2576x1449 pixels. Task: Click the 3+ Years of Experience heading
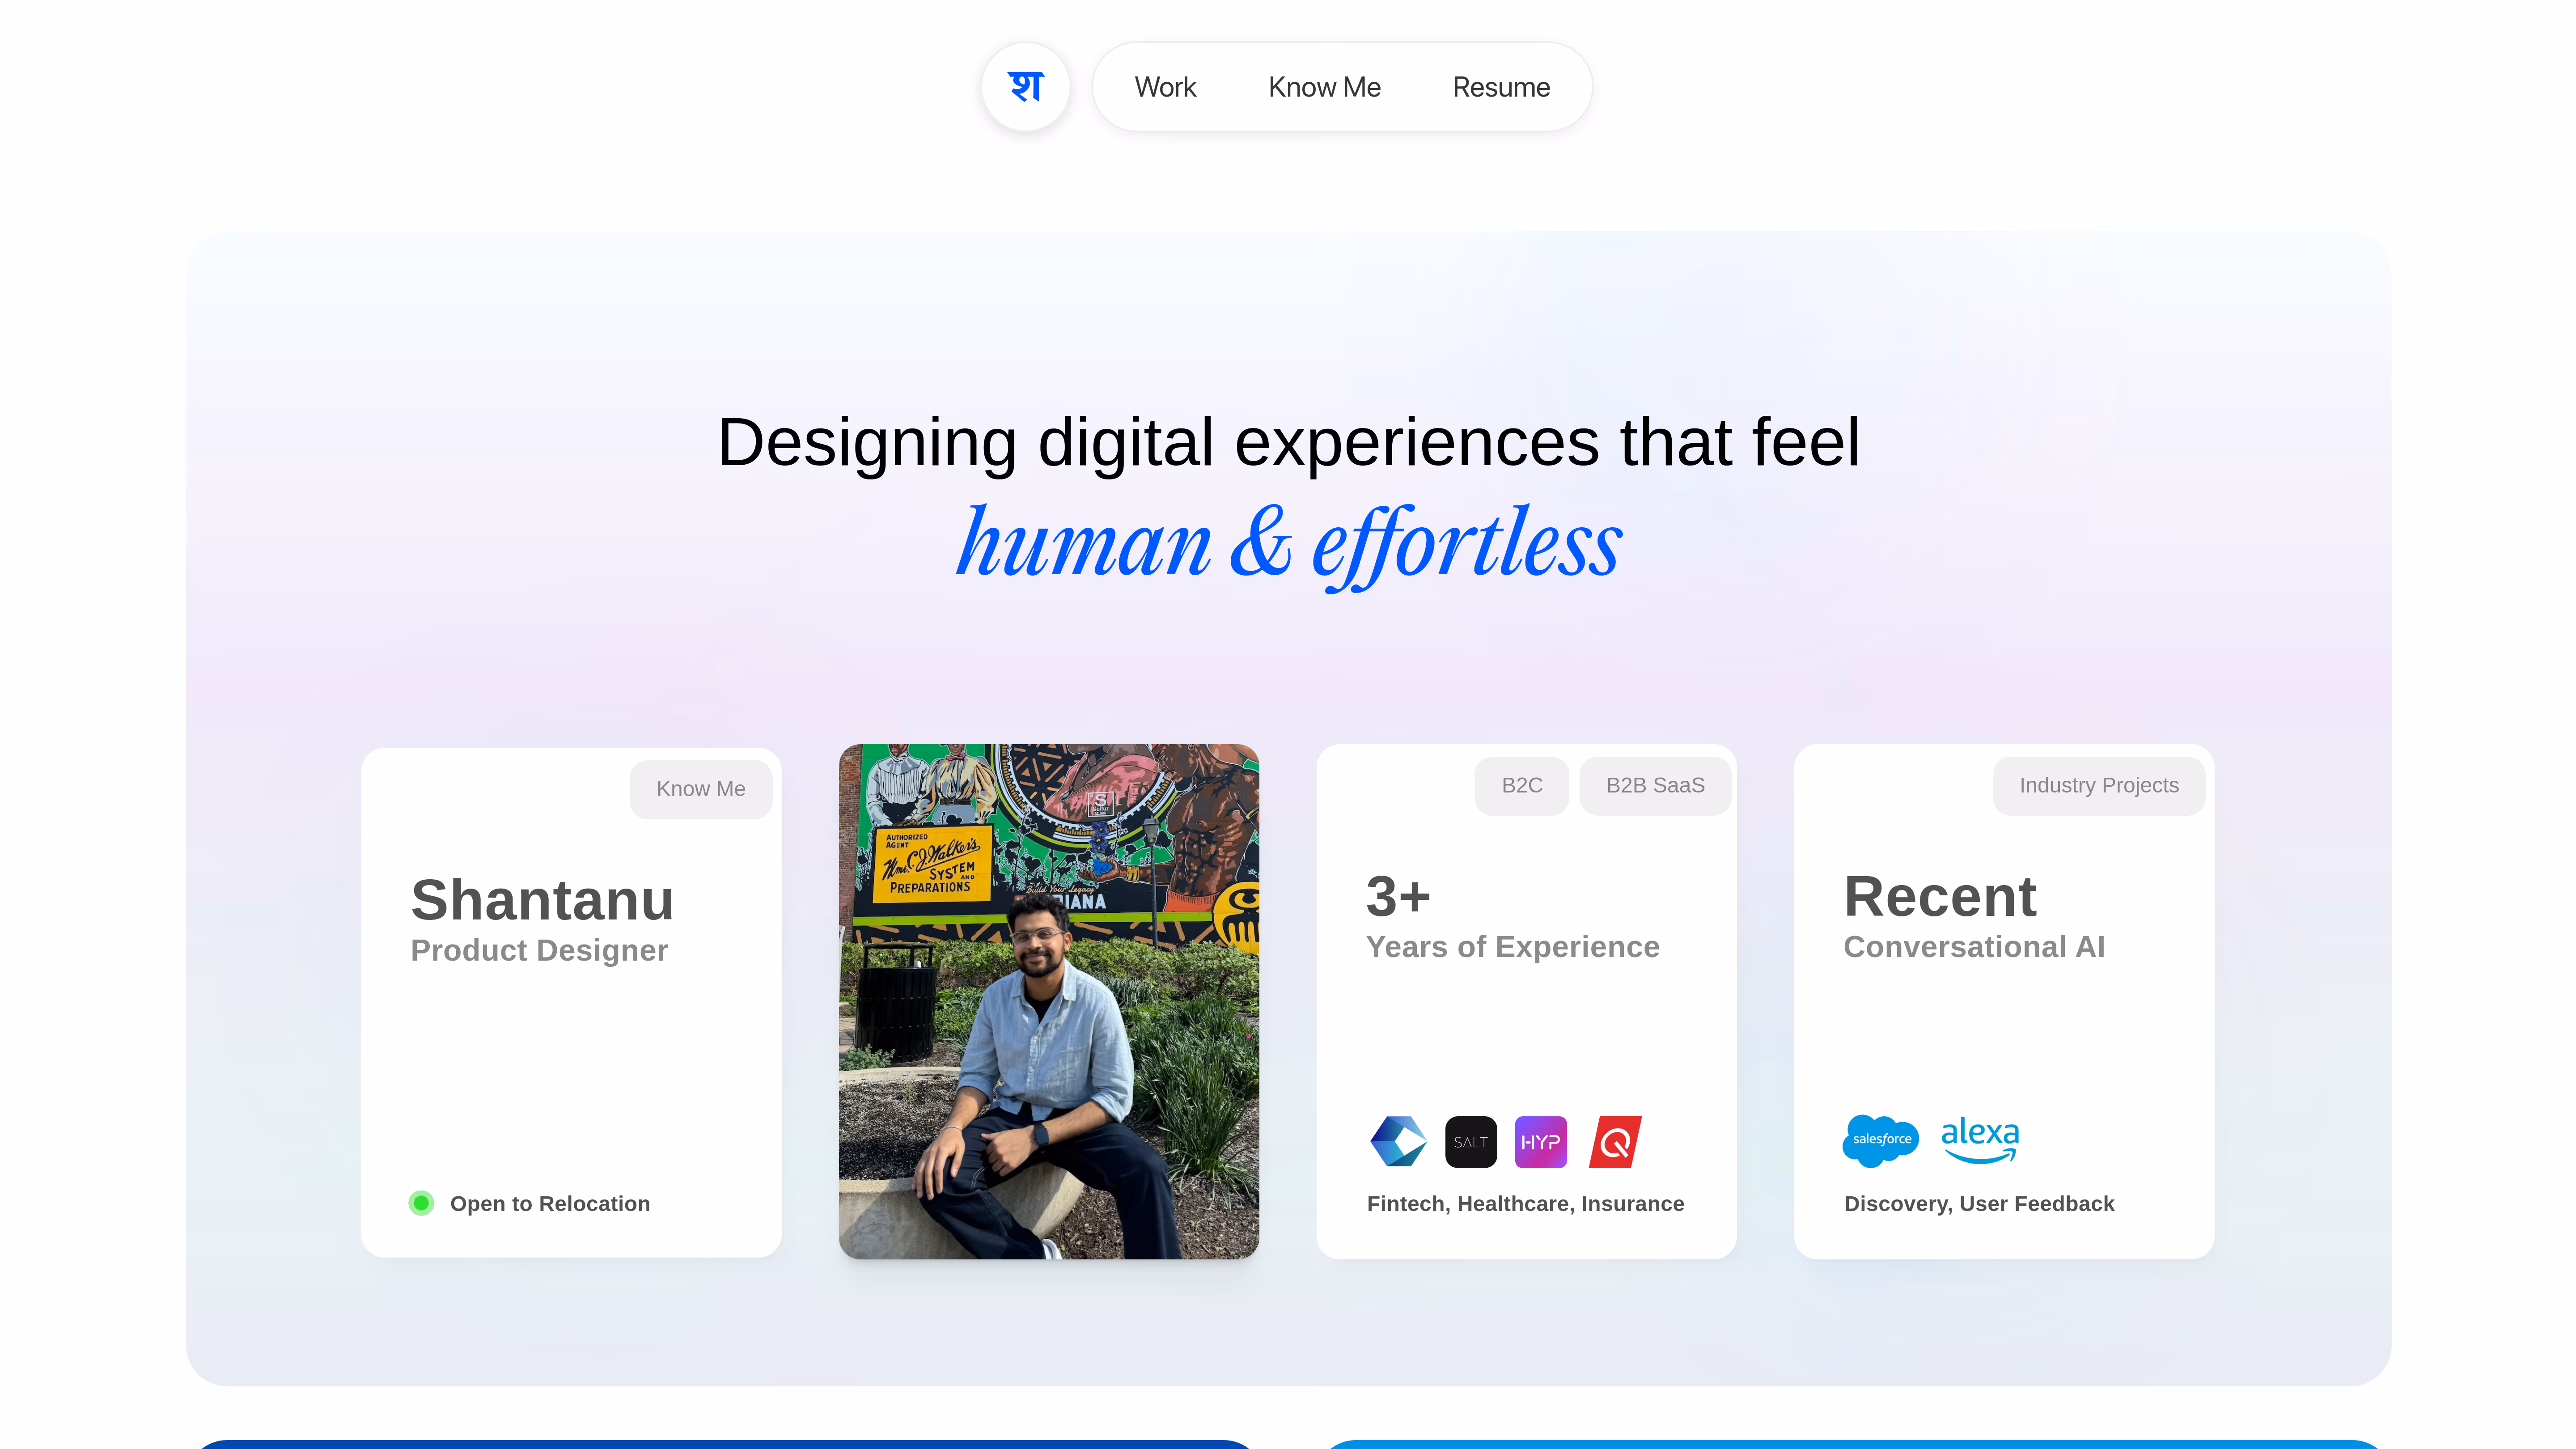coord(1398,896)
